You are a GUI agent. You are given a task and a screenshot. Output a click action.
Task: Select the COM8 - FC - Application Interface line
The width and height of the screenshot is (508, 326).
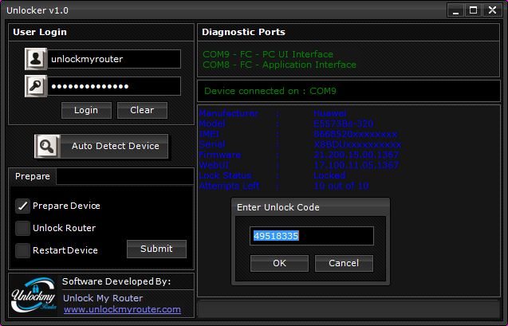point(279,65)
